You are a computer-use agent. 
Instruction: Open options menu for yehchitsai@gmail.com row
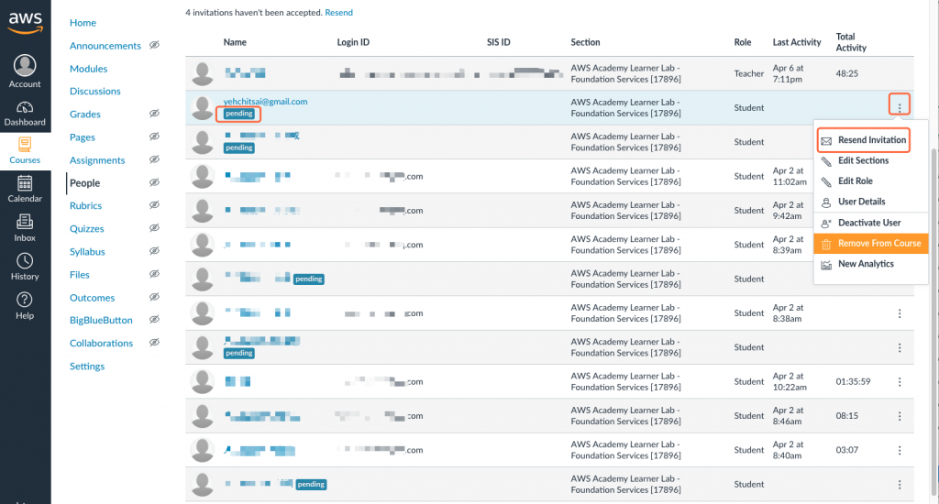tap(900, 107)
